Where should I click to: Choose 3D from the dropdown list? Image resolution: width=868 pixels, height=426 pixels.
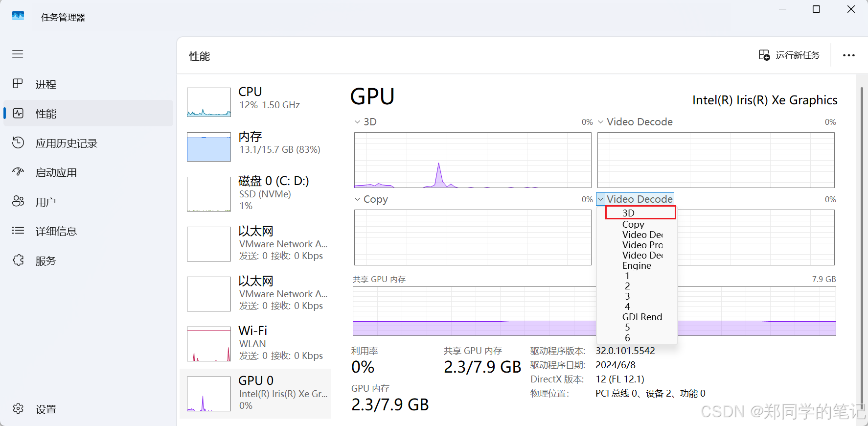(640, 213)
